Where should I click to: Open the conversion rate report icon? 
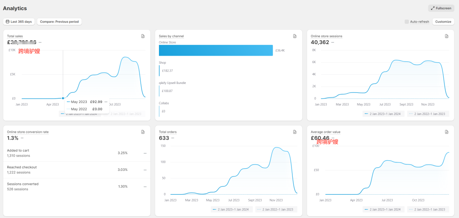click(x=143, y=132)
